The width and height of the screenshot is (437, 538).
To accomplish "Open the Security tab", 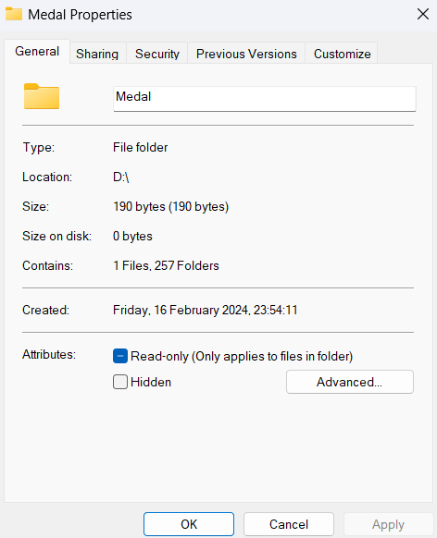I will [x=157, y=54].
